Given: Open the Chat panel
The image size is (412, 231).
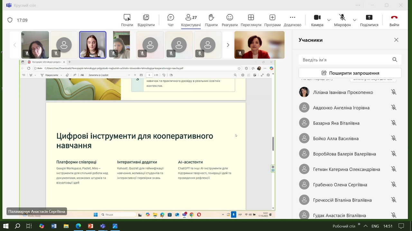Looking at the screenshot, I should pos(171,20).
